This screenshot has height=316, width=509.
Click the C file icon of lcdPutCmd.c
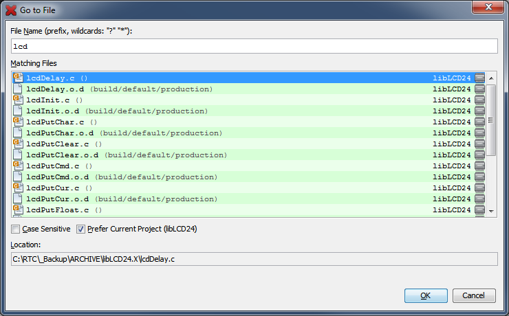(x=18, y=166)
